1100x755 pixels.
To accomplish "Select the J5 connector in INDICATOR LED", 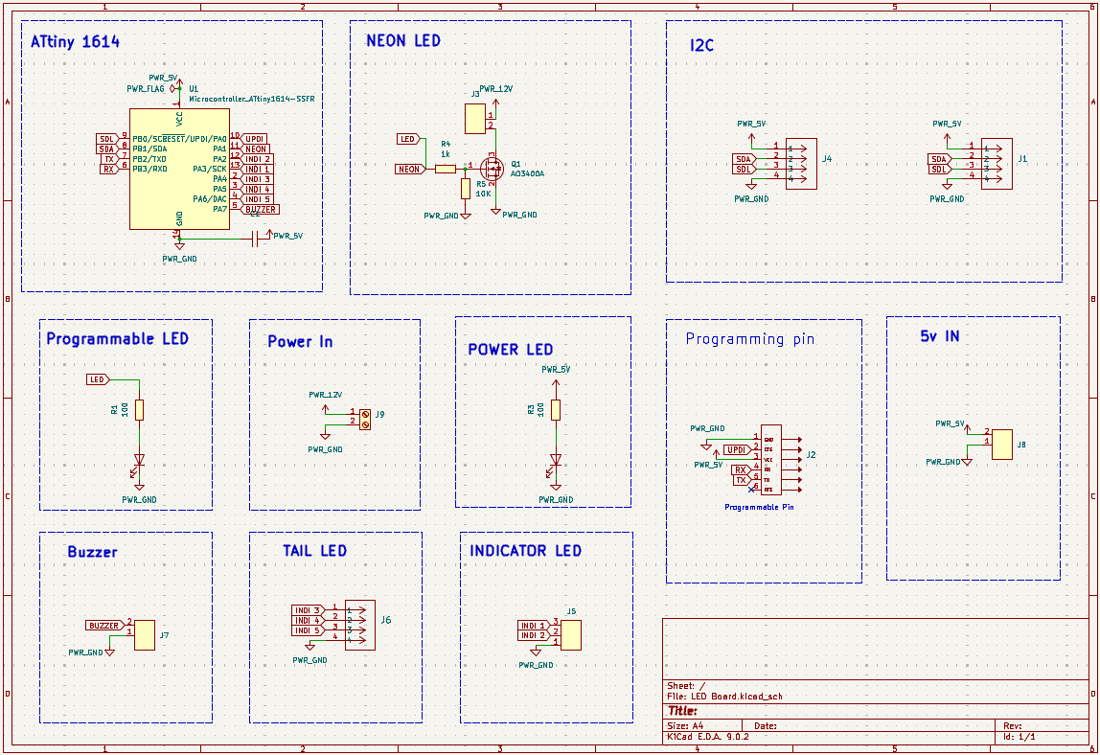I will (x=570, y=635).
